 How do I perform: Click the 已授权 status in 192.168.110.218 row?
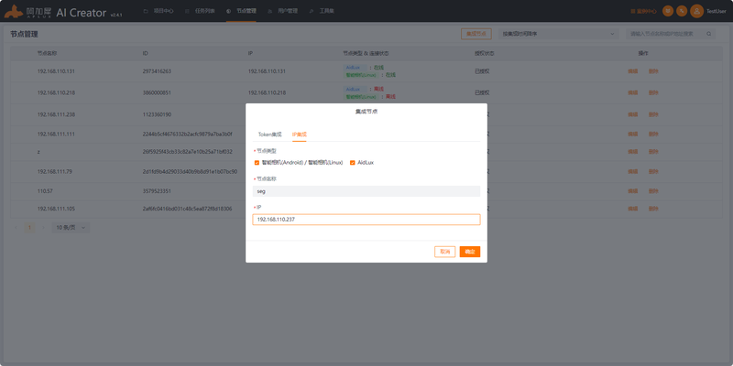coord(482,93)
